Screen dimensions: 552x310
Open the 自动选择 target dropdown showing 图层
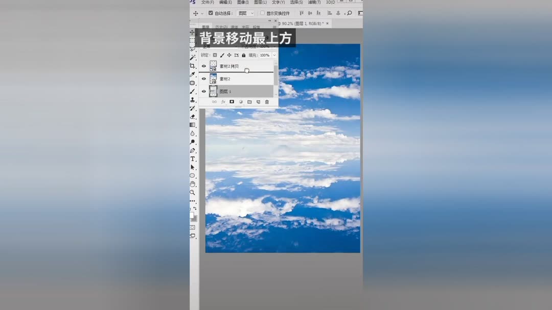pyautogui.click(x=244, y=13)
